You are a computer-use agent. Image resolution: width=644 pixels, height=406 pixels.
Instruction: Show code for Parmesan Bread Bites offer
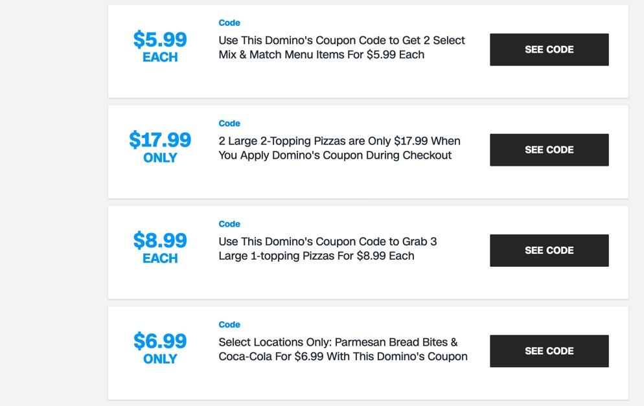coord(549,350)
